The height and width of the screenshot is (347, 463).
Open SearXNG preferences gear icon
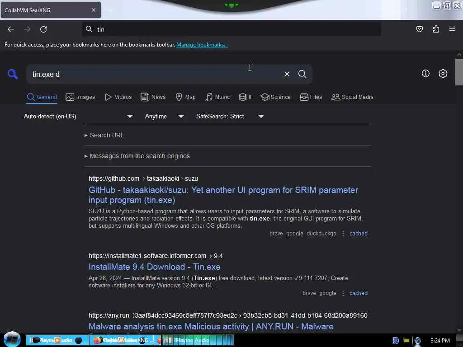tap(443, 74)
